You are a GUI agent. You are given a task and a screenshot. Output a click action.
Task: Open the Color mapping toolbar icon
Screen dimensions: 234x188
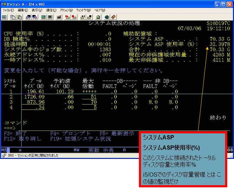(x=50, y=17)
